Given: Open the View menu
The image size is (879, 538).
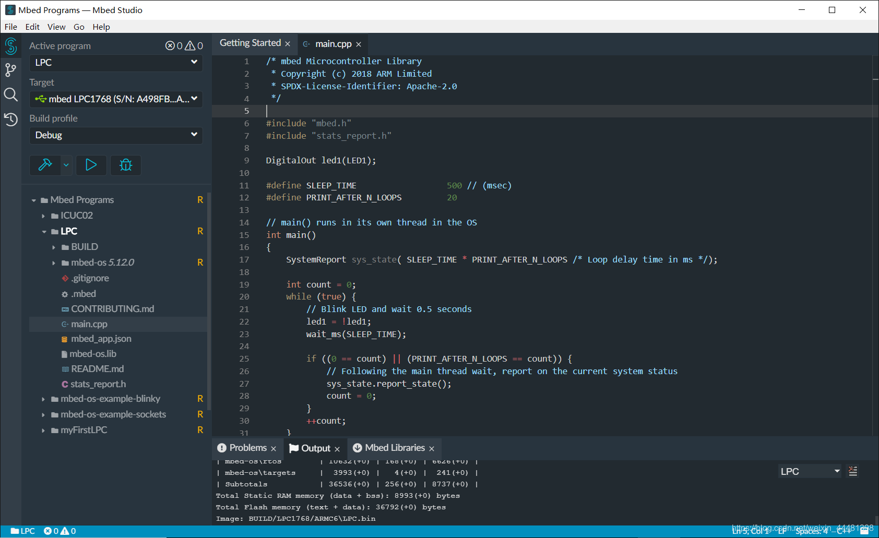Looking at the screenshot, I should click(56, 27).
